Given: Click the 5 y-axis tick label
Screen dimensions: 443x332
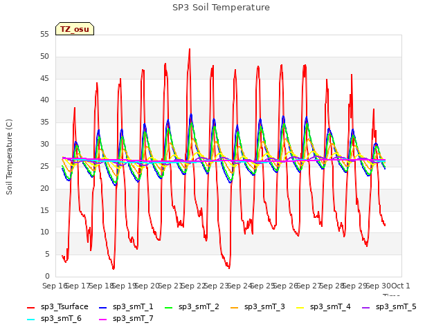Looking at the screenshot, I should click(x=47, y=255).
